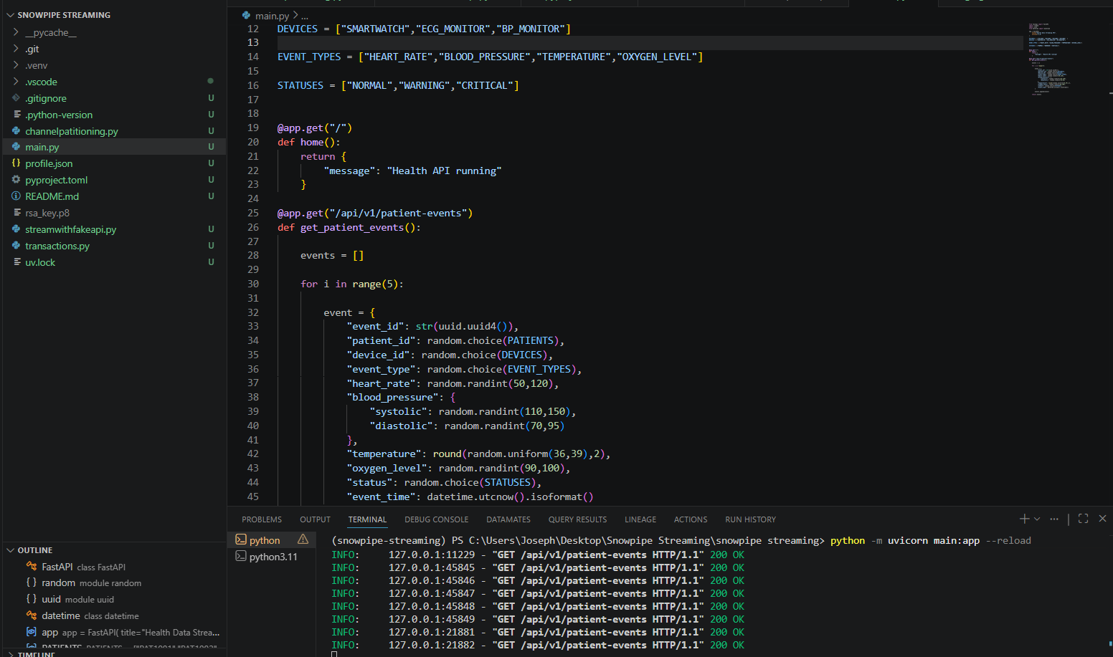
Task: Close the bottom panel
Action: click(x=1103, y=519)
